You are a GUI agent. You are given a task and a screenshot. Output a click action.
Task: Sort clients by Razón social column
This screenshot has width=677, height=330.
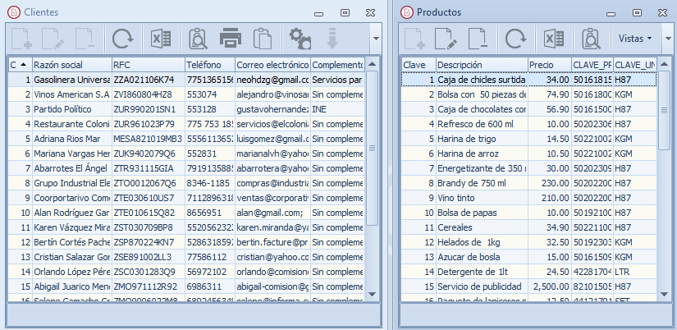pyautogui.click(x=71, y=65)
